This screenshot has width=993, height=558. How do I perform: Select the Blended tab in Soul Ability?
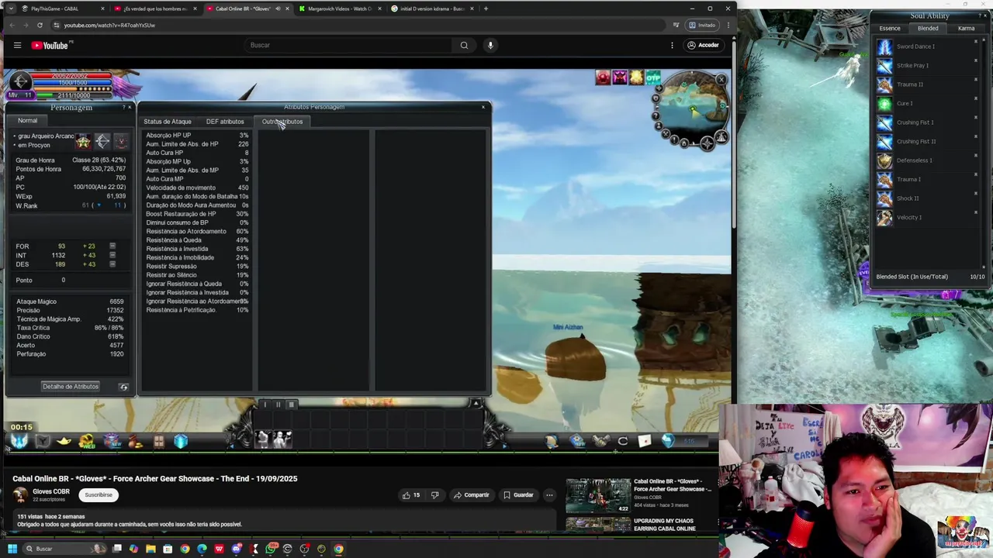coord(928,29)
